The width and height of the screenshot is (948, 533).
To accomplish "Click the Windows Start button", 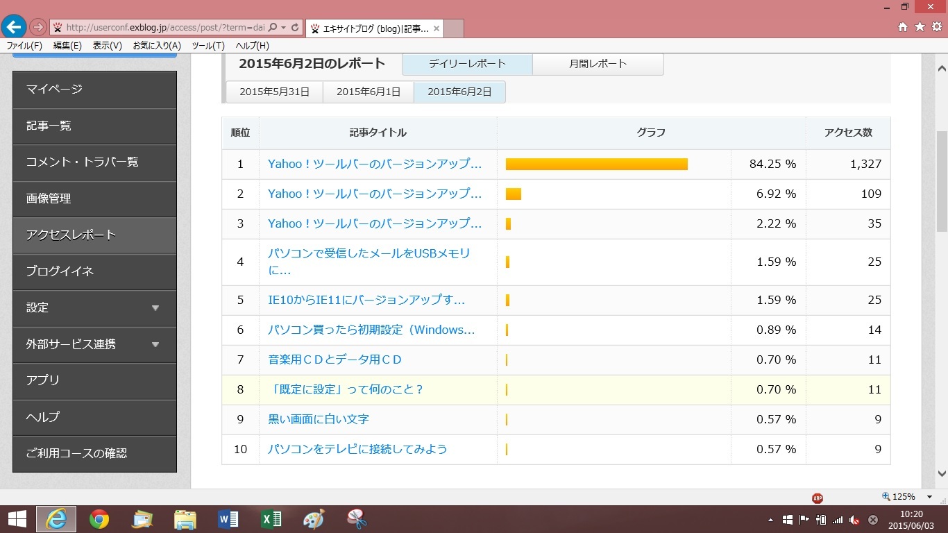I will point(17,518).
